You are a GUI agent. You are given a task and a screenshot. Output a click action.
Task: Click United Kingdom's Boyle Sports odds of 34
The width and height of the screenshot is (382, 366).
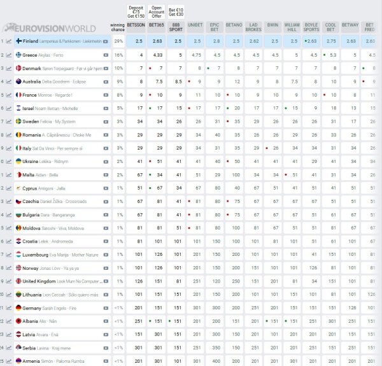(311, 281)
